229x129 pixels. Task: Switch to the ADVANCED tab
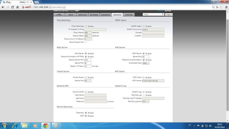tap(106, 15)
